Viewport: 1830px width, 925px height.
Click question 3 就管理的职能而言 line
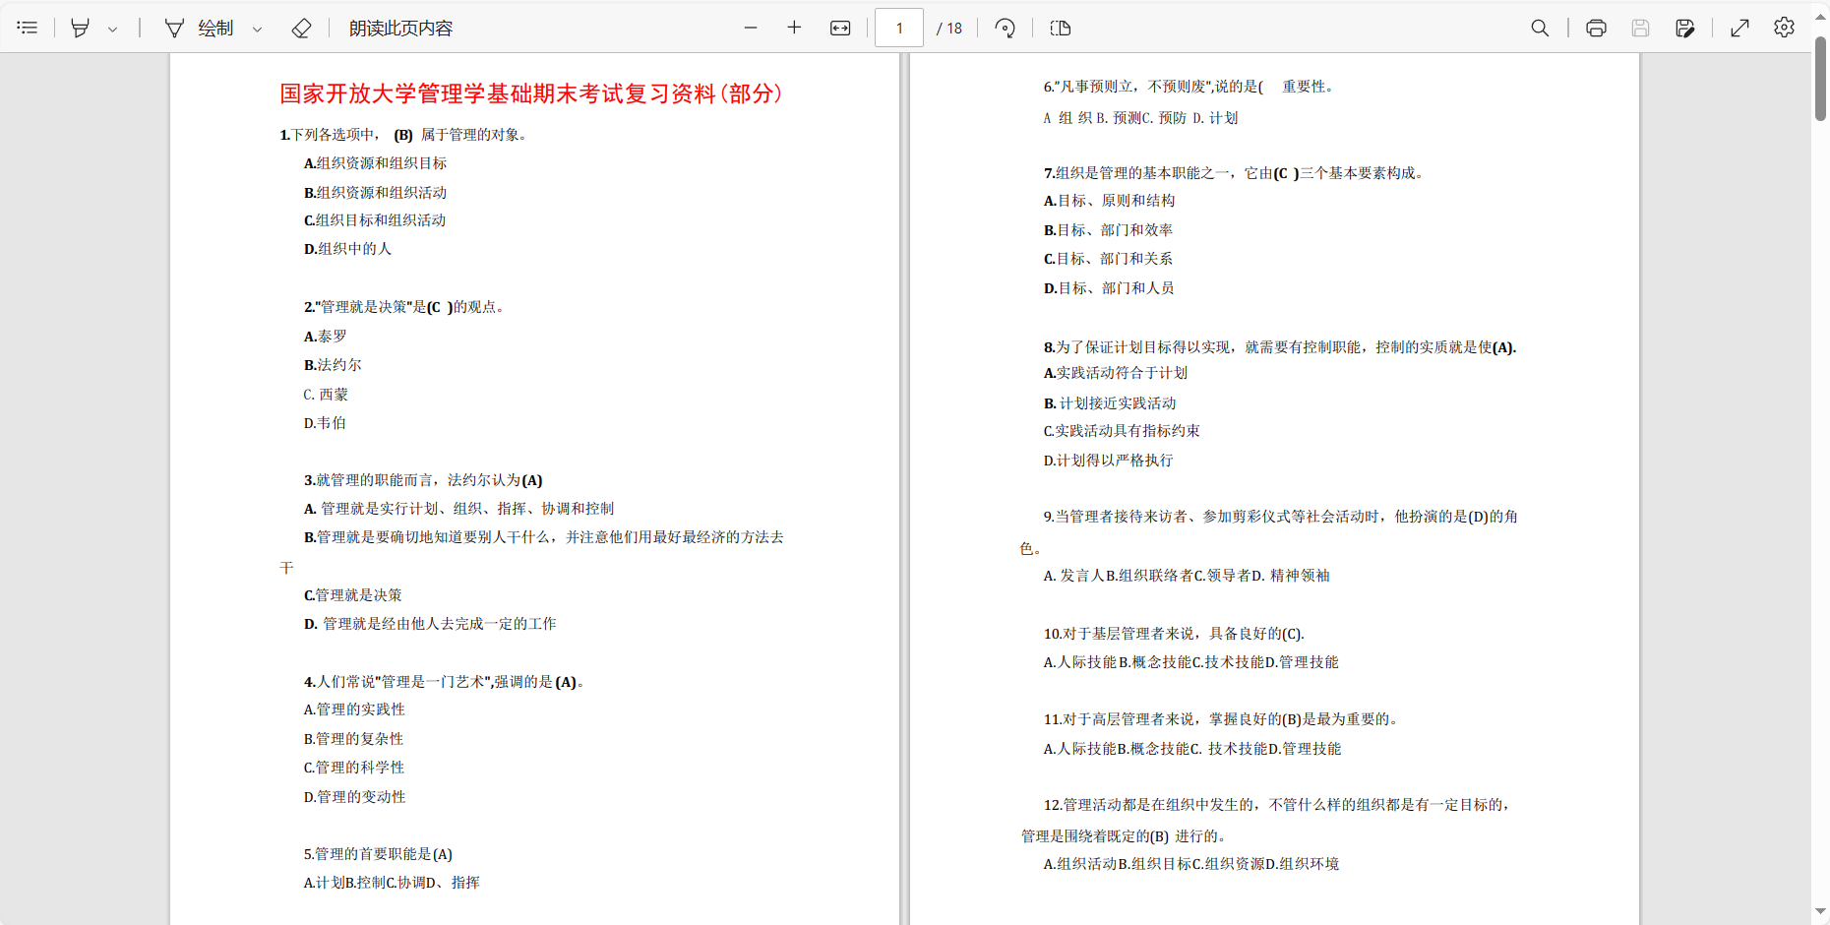[x=423, y=480]
